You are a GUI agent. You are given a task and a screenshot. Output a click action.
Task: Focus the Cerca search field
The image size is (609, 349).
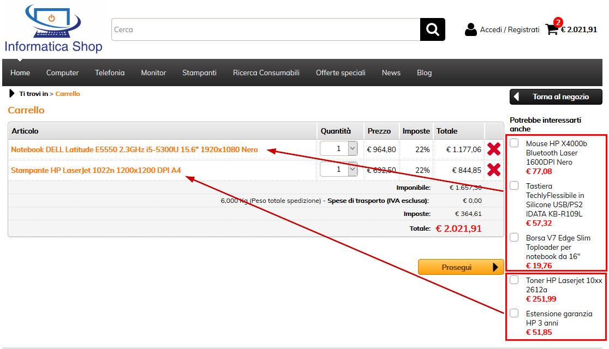pos(266,29)
